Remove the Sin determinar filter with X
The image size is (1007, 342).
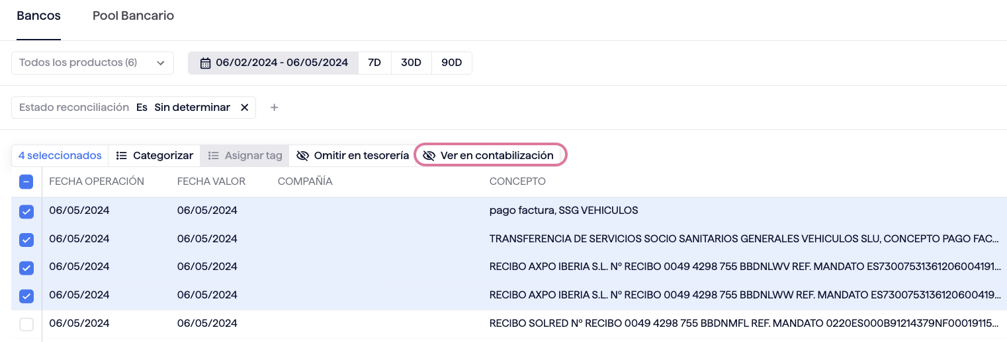(244, 108)
